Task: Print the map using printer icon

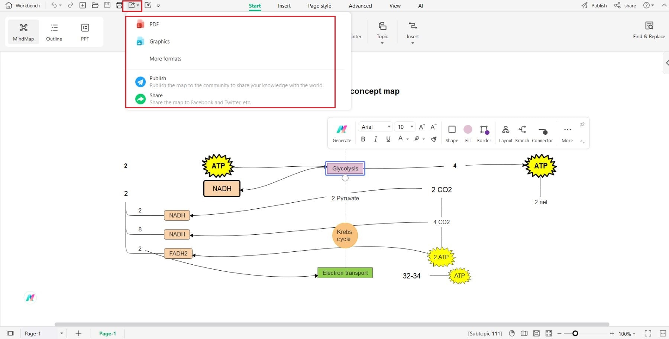Action: (x=119, y=5)
